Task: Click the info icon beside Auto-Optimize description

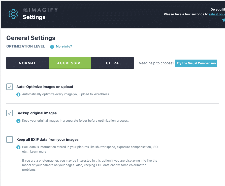Action: pos(18,94)
